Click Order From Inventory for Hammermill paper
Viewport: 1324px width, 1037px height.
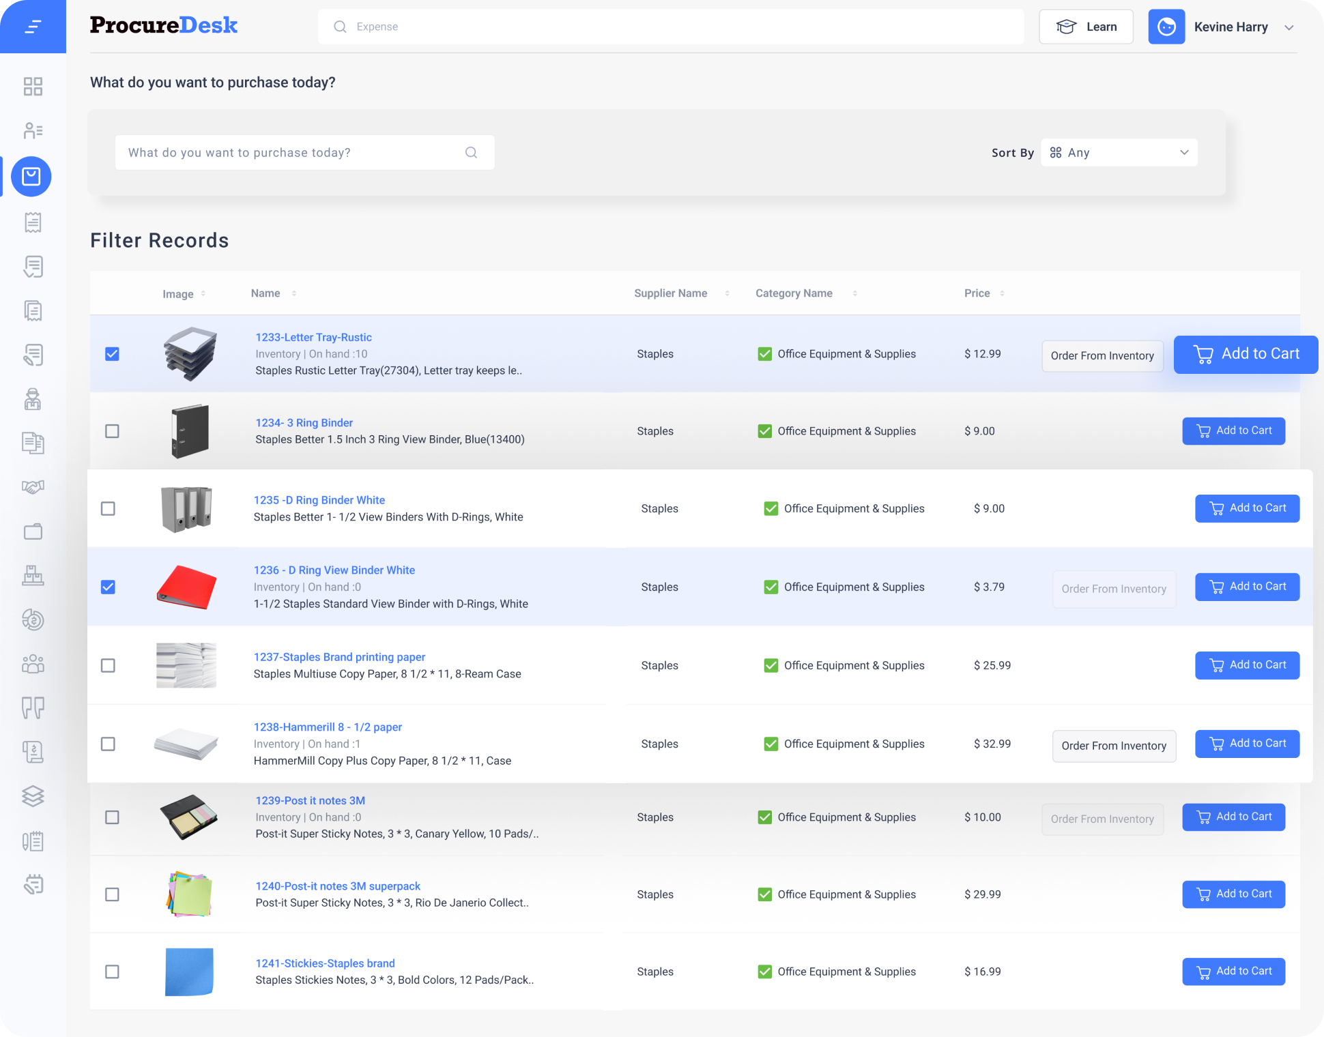tap(1113, 746)
